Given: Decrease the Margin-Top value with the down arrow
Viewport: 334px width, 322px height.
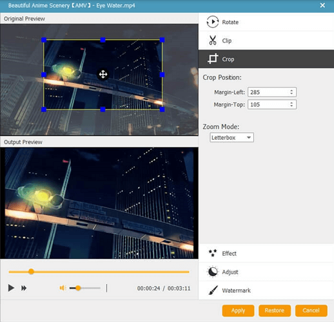Looking at the screenshot, I should [x=291, y=106].
